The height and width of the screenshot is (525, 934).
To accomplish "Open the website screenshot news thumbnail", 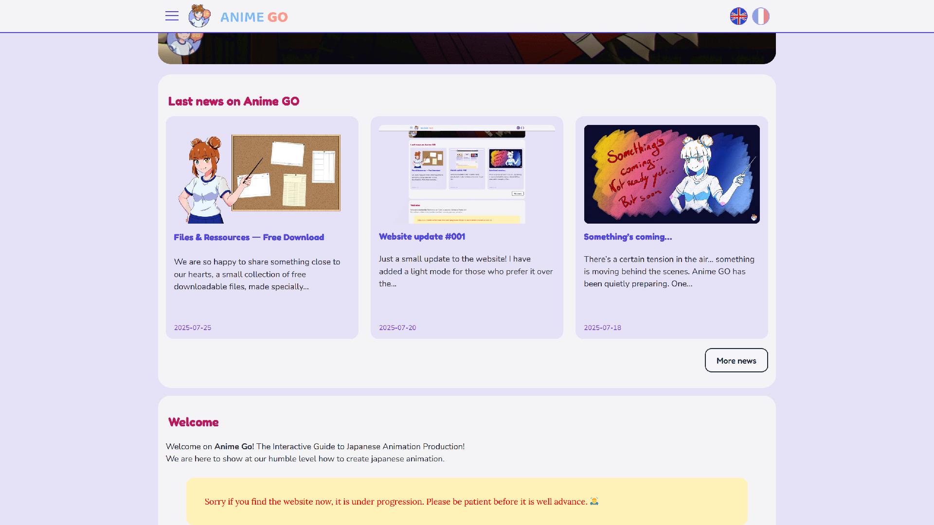I will tap(467, 174).
